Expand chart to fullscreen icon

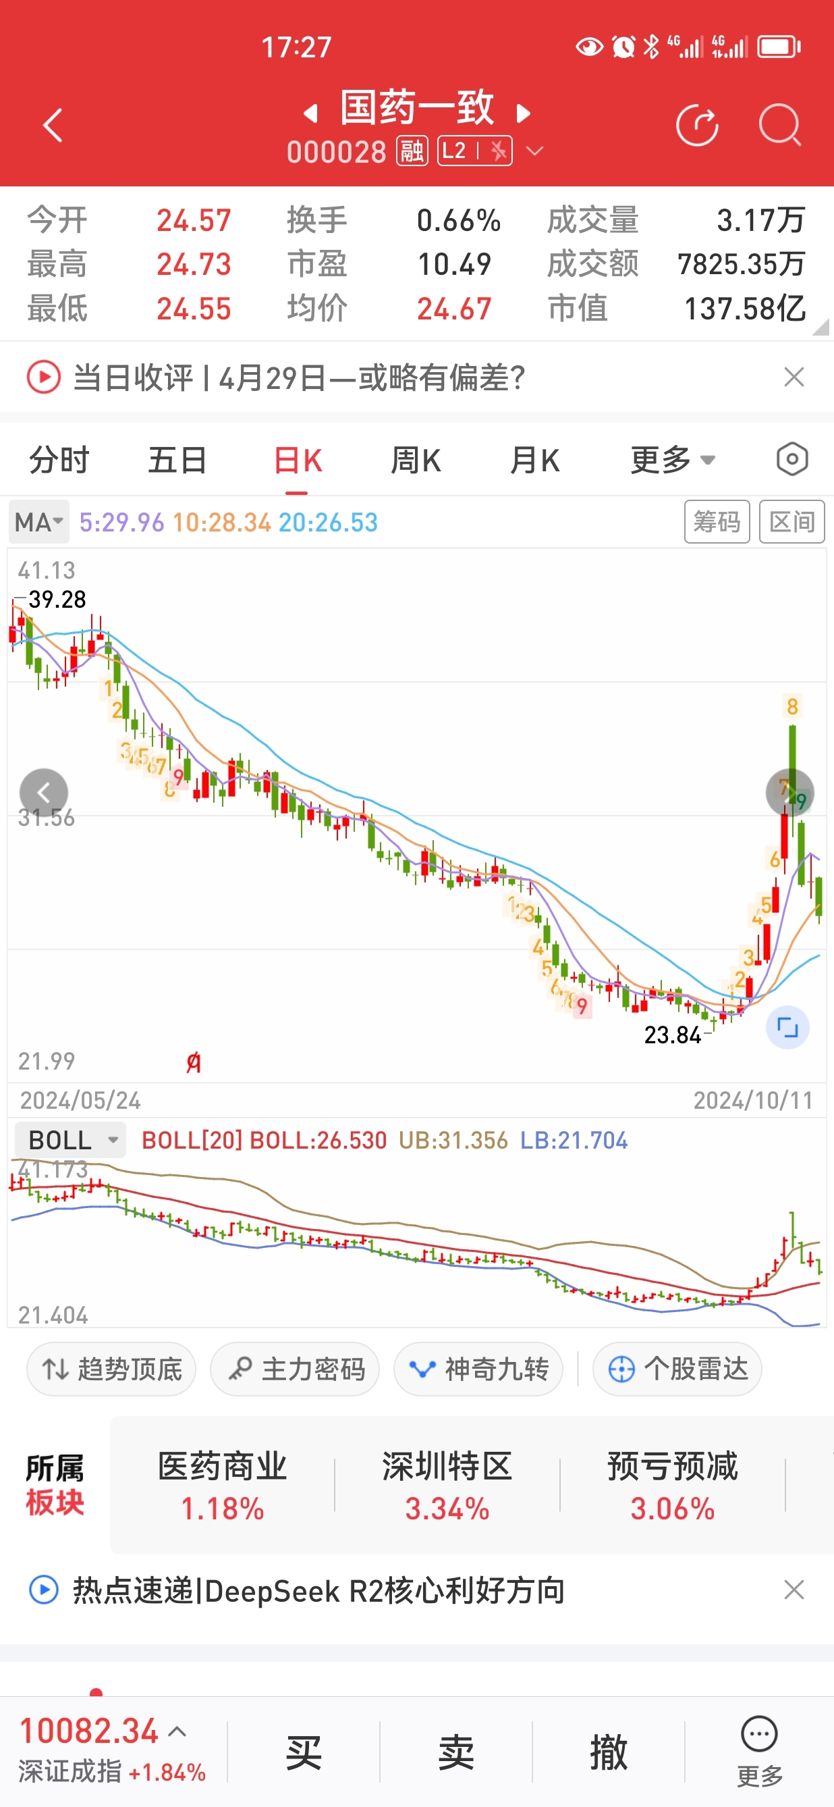[787, 1028]
